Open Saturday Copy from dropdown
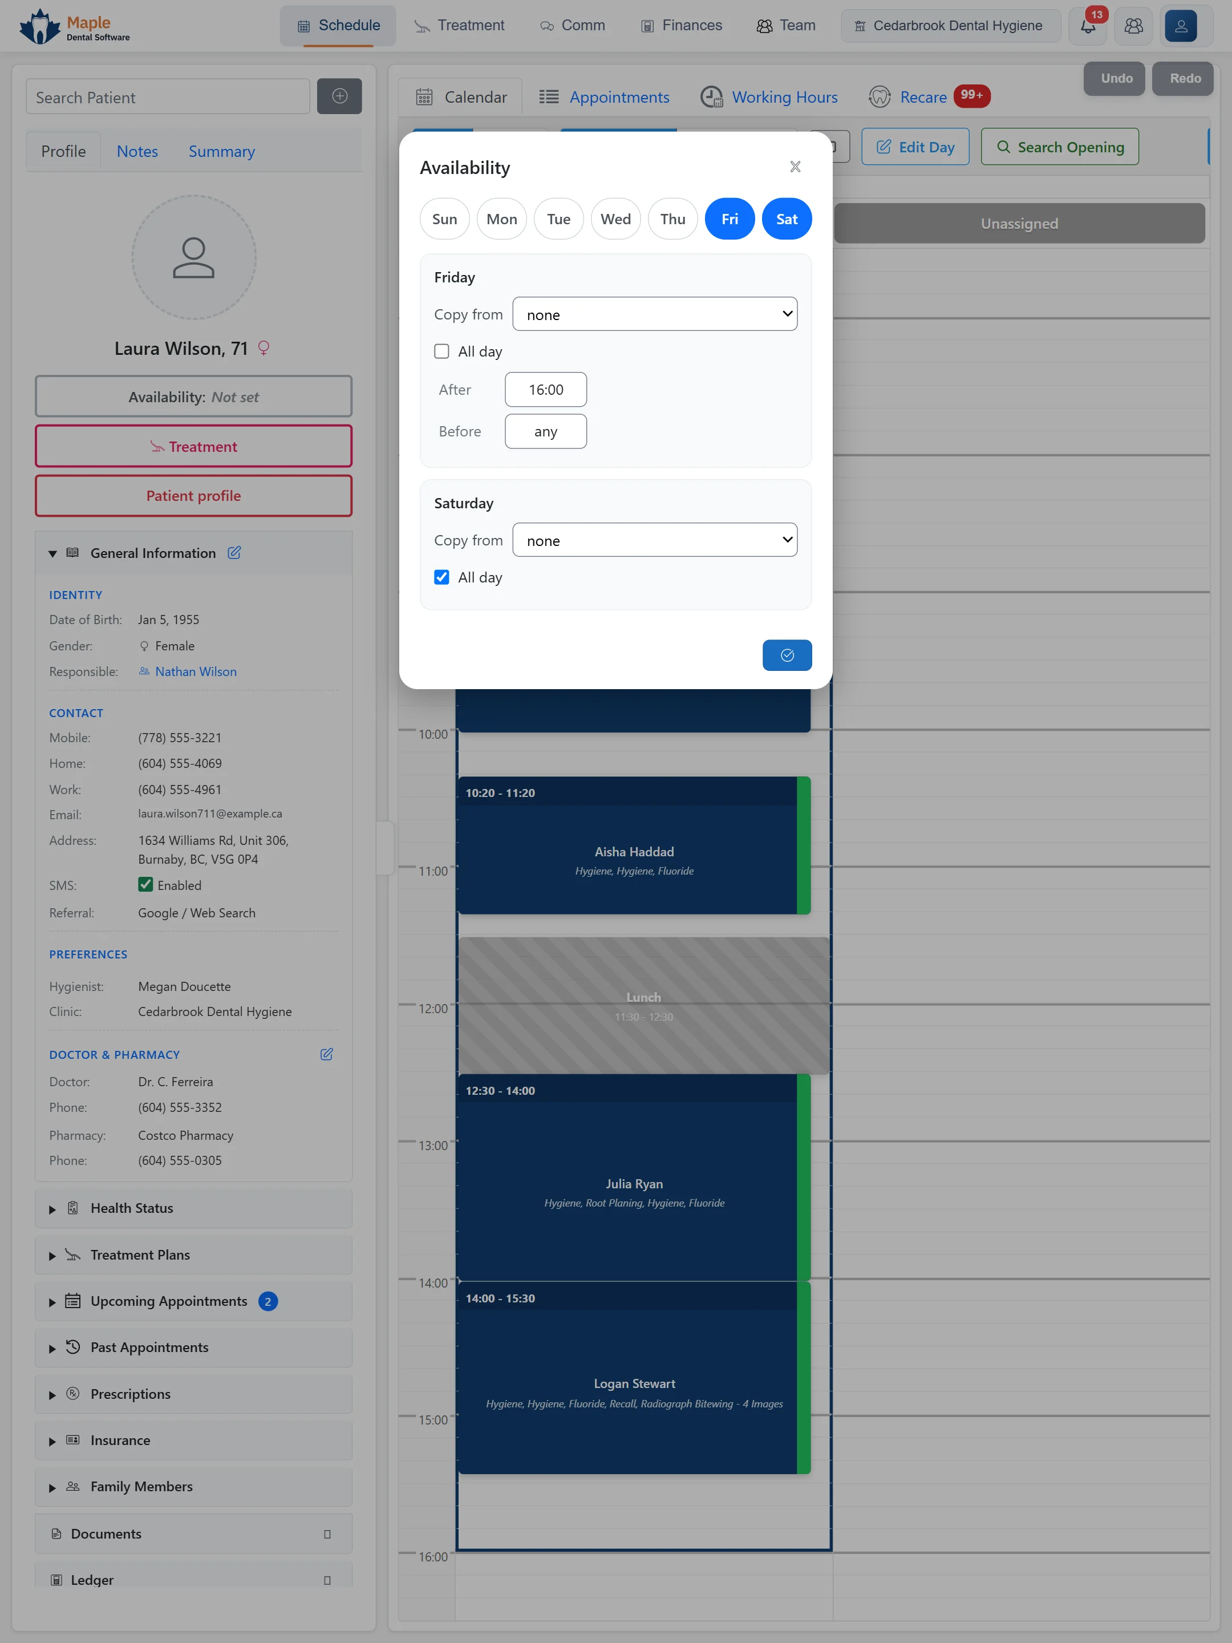 [654, 540]
